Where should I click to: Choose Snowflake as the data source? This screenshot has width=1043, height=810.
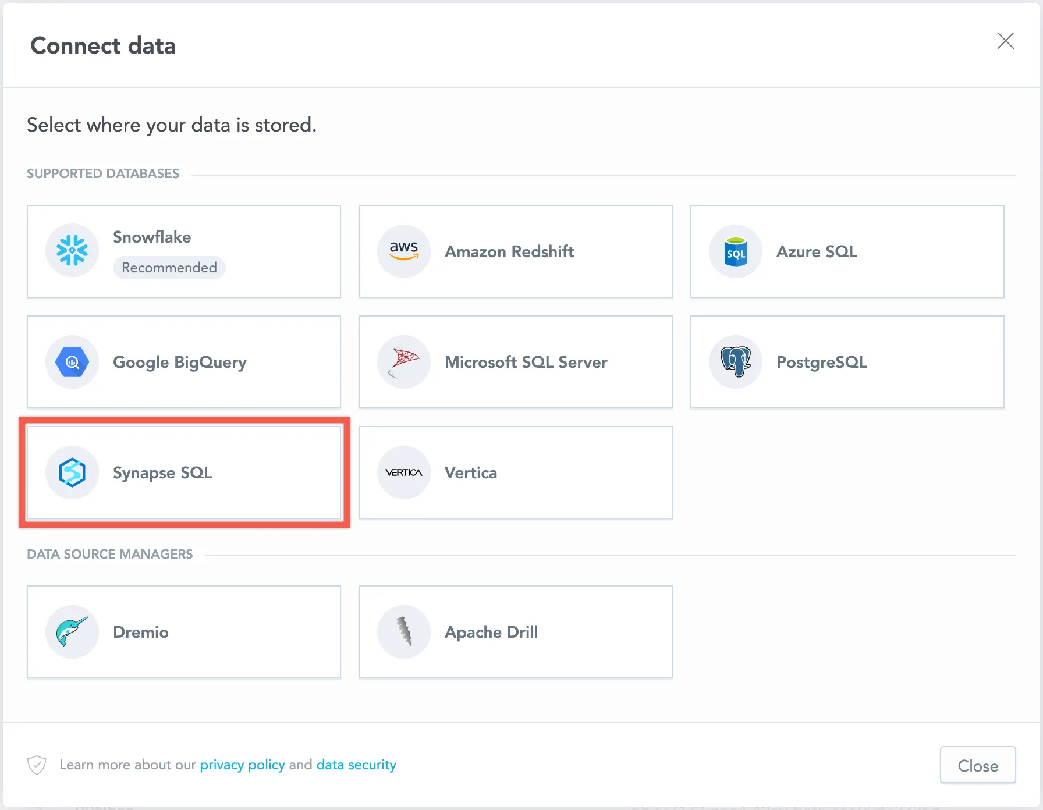[183, 251]
